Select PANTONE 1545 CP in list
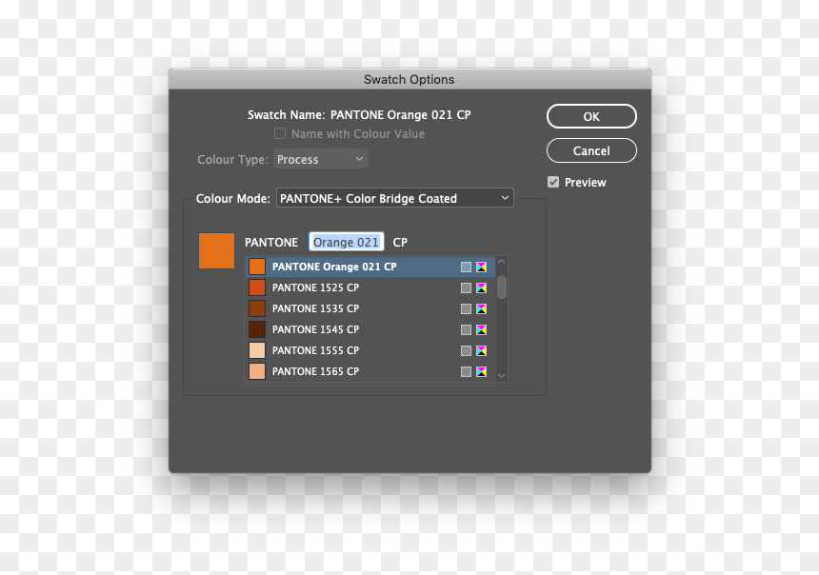Image resolution: width=819 pixels, height=575 pixels. click(370, 329)
